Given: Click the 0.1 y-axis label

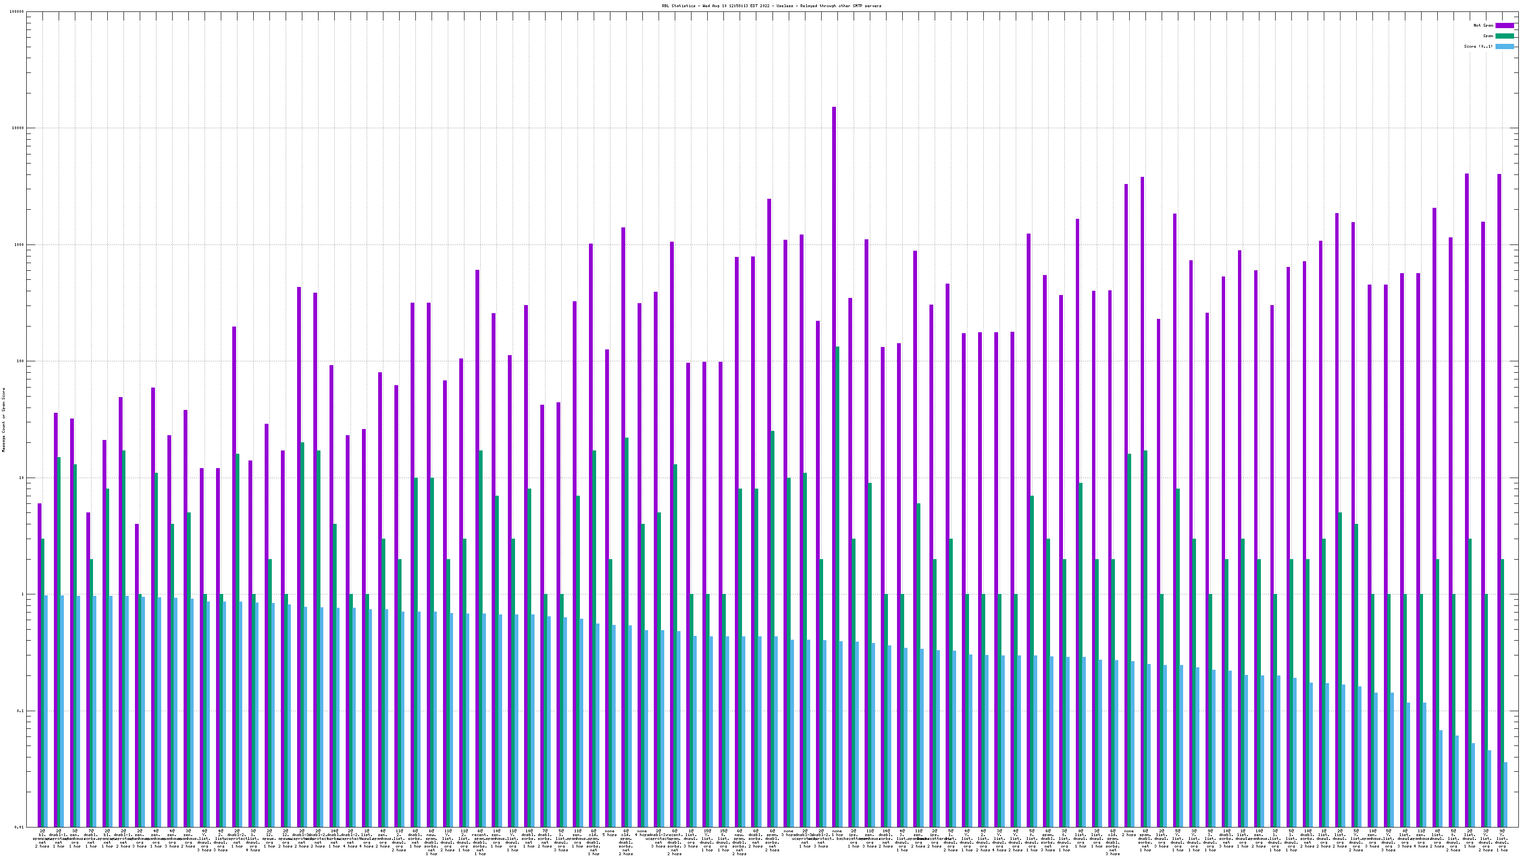Looking at the screenshot, I should click(x=21, y=711).
